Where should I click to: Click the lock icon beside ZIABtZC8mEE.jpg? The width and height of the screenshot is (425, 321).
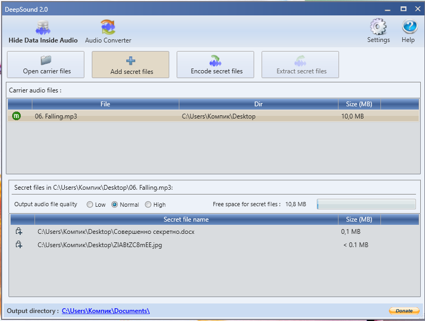click(x=19, y=244)
